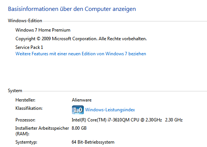The image size is (207, 147).
Task: Select the 'Windows 7 Home Premium' text
Action: (43, 30)
